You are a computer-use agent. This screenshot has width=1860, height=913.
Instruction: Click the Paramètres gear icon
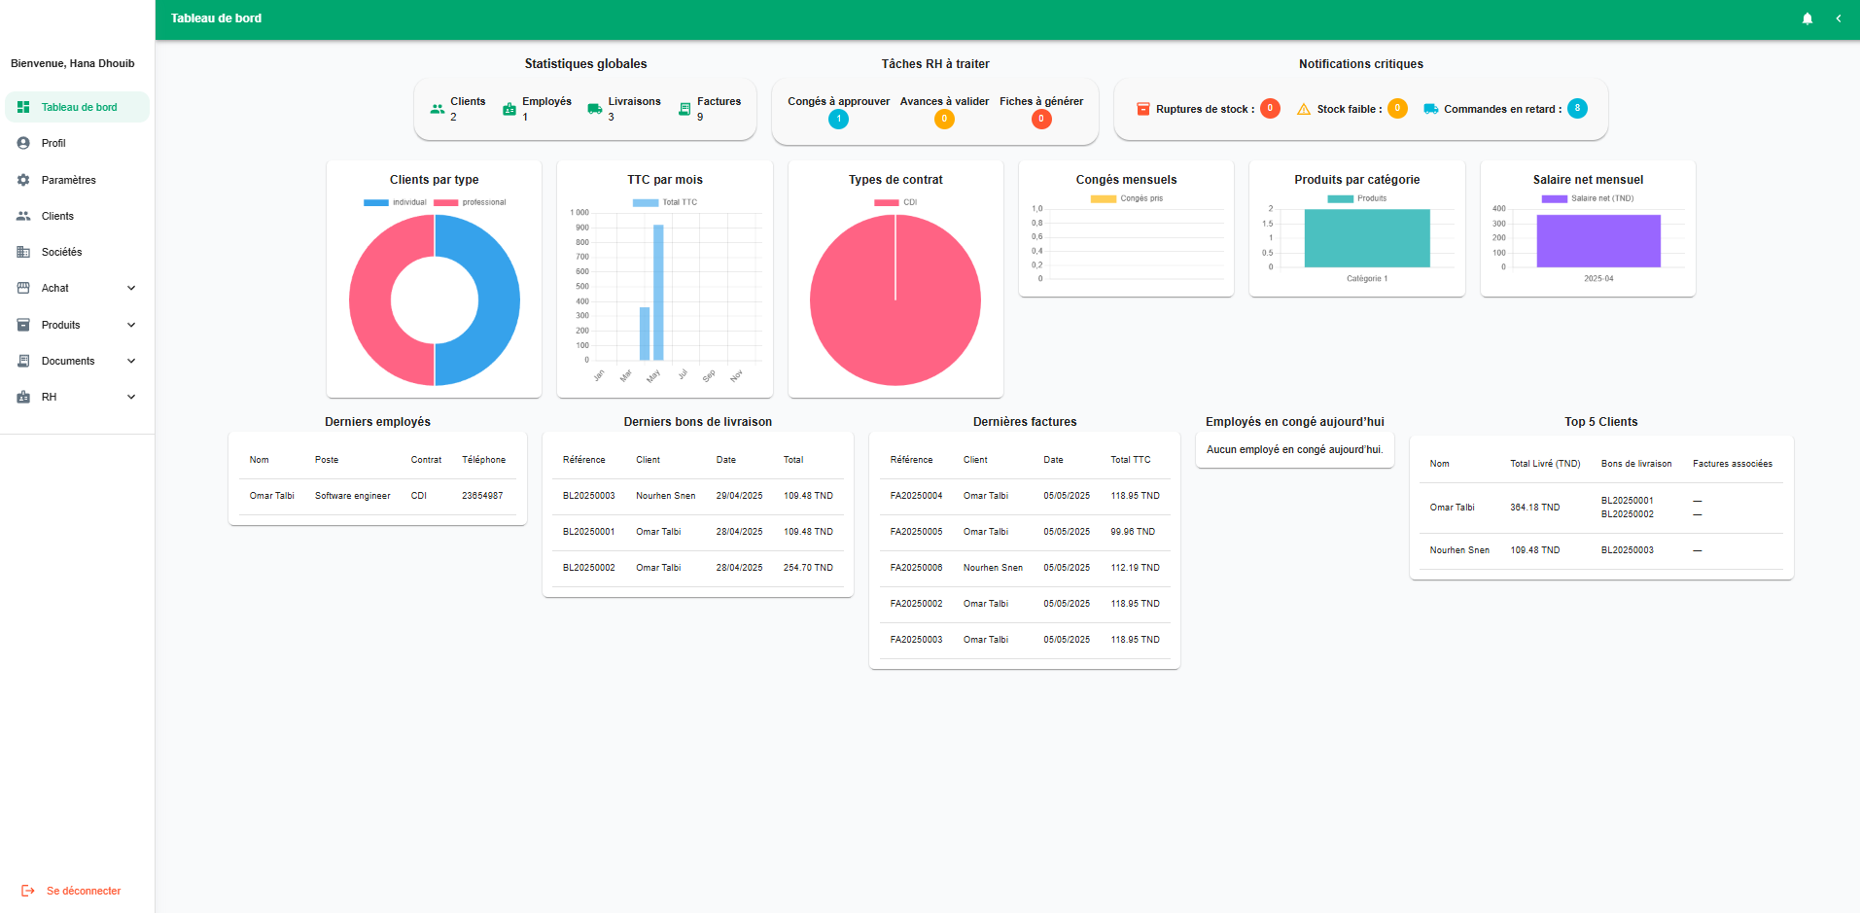23,180
